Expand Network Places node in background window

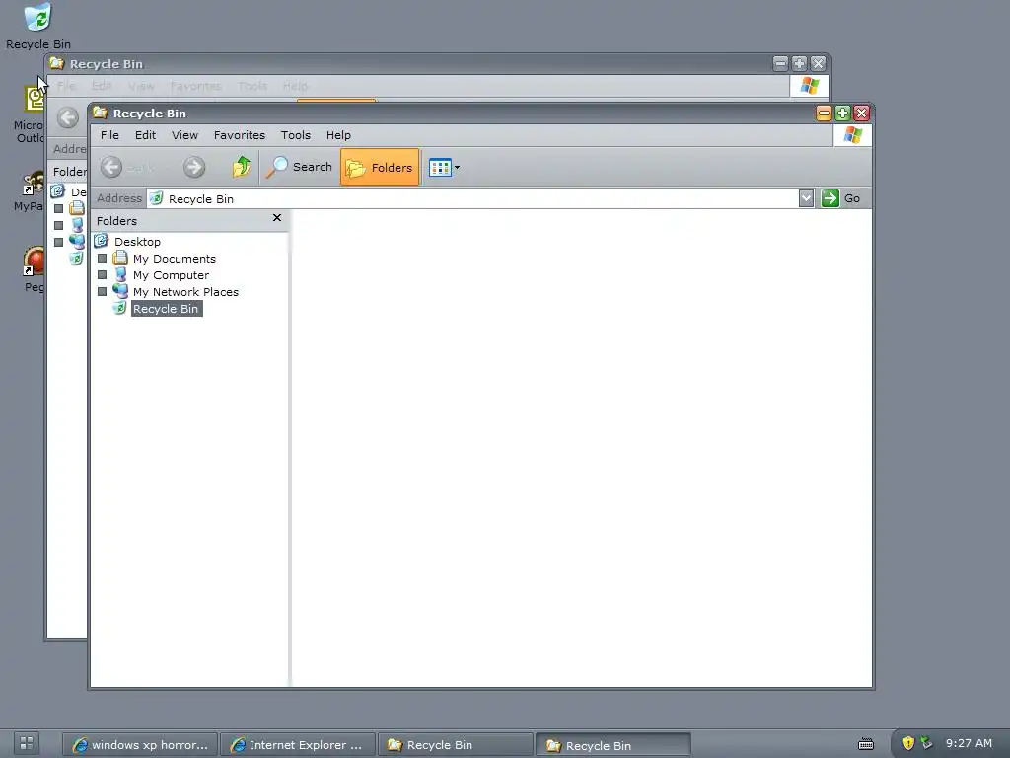[x=58, y=243]
